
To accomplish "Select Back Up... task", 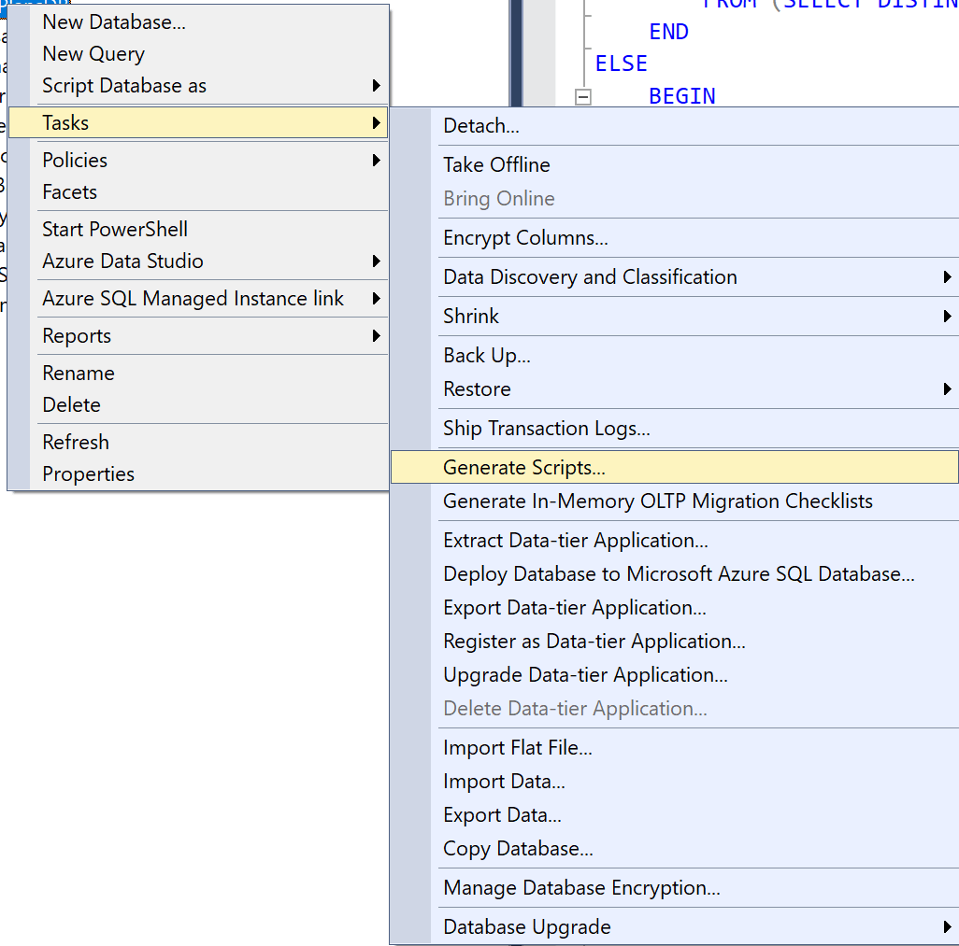I will (x=675, y=355).
